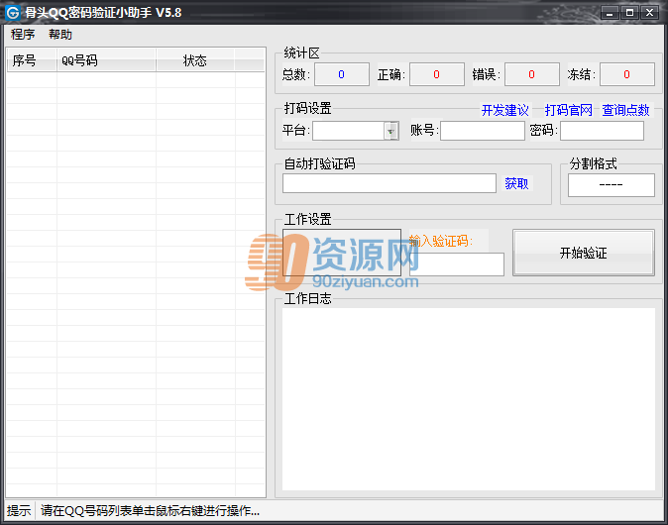Sort by the QQ号码 column header
Screen dimensions: 668x525
click(106, 60)
